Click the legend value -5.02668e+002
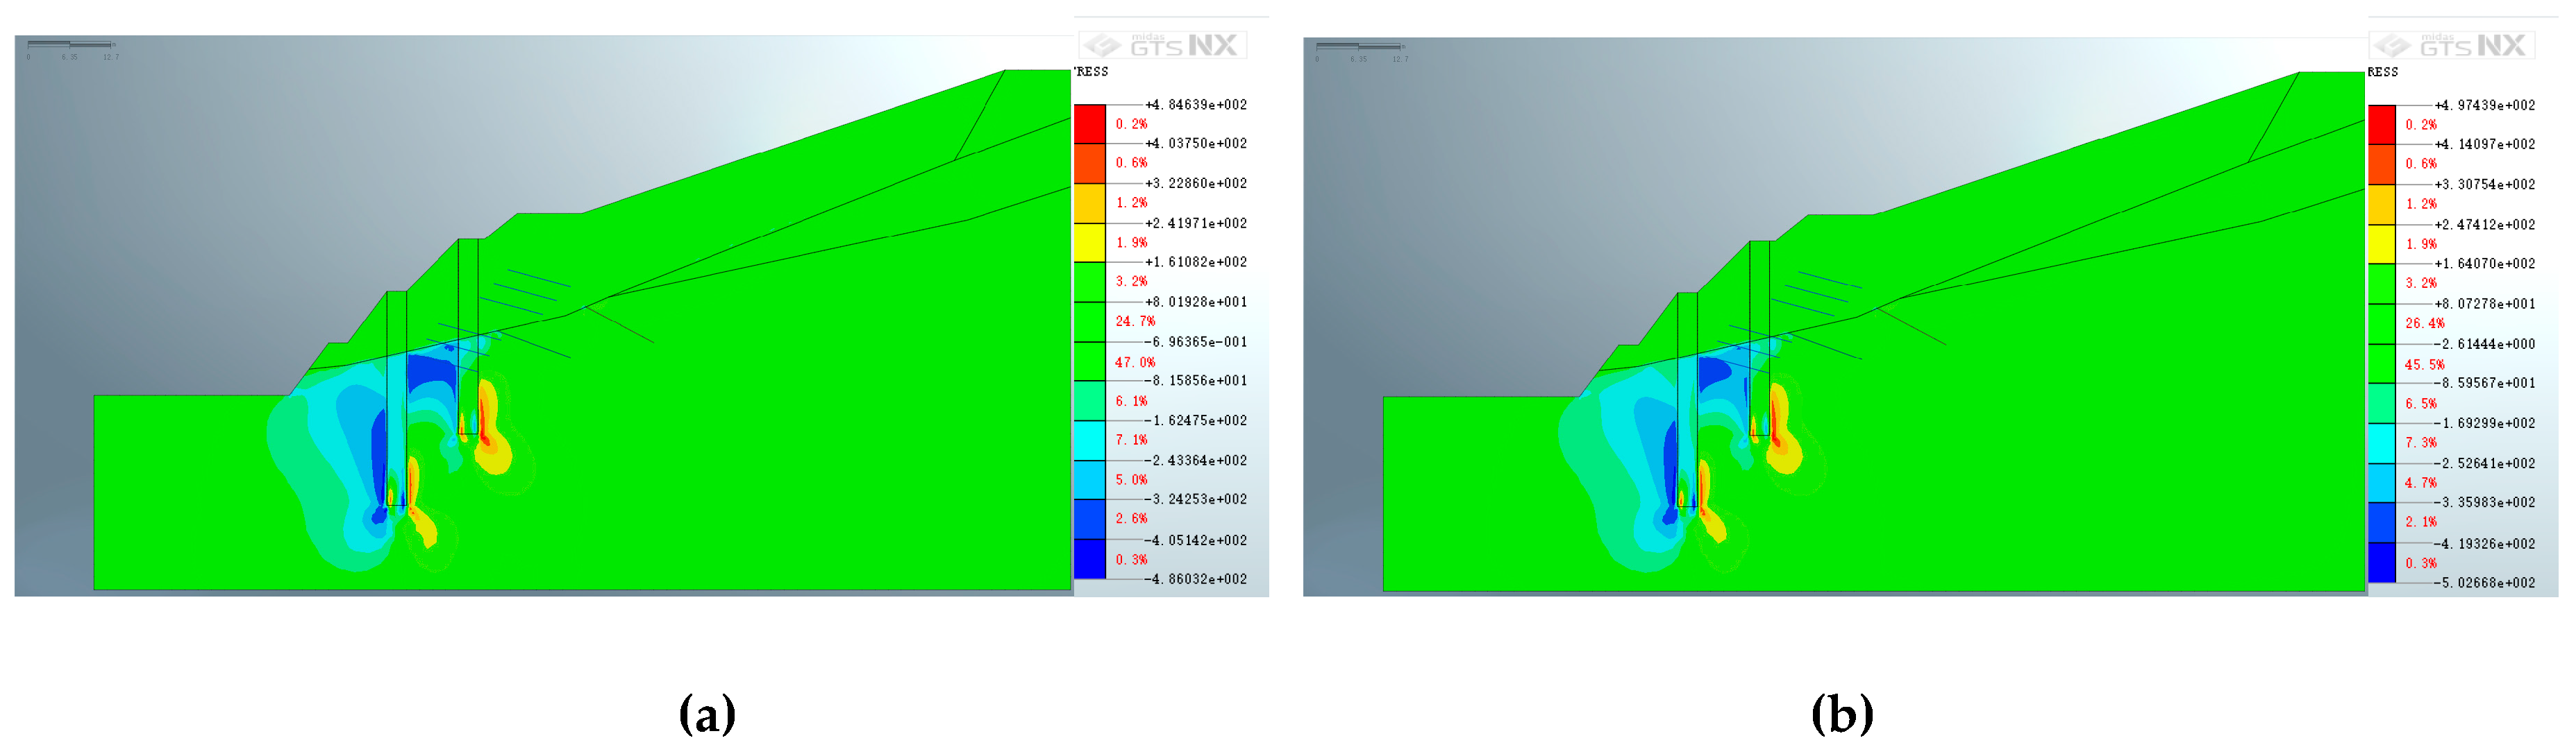This screenshot has width=2576, height=754. coord(2485,583)
